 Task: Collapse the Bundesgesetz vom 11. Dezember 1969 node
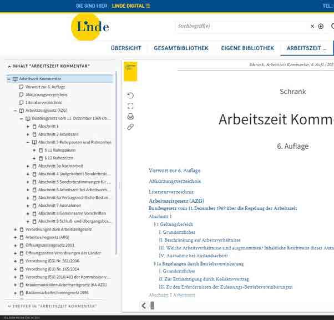(x=21, y=118)
